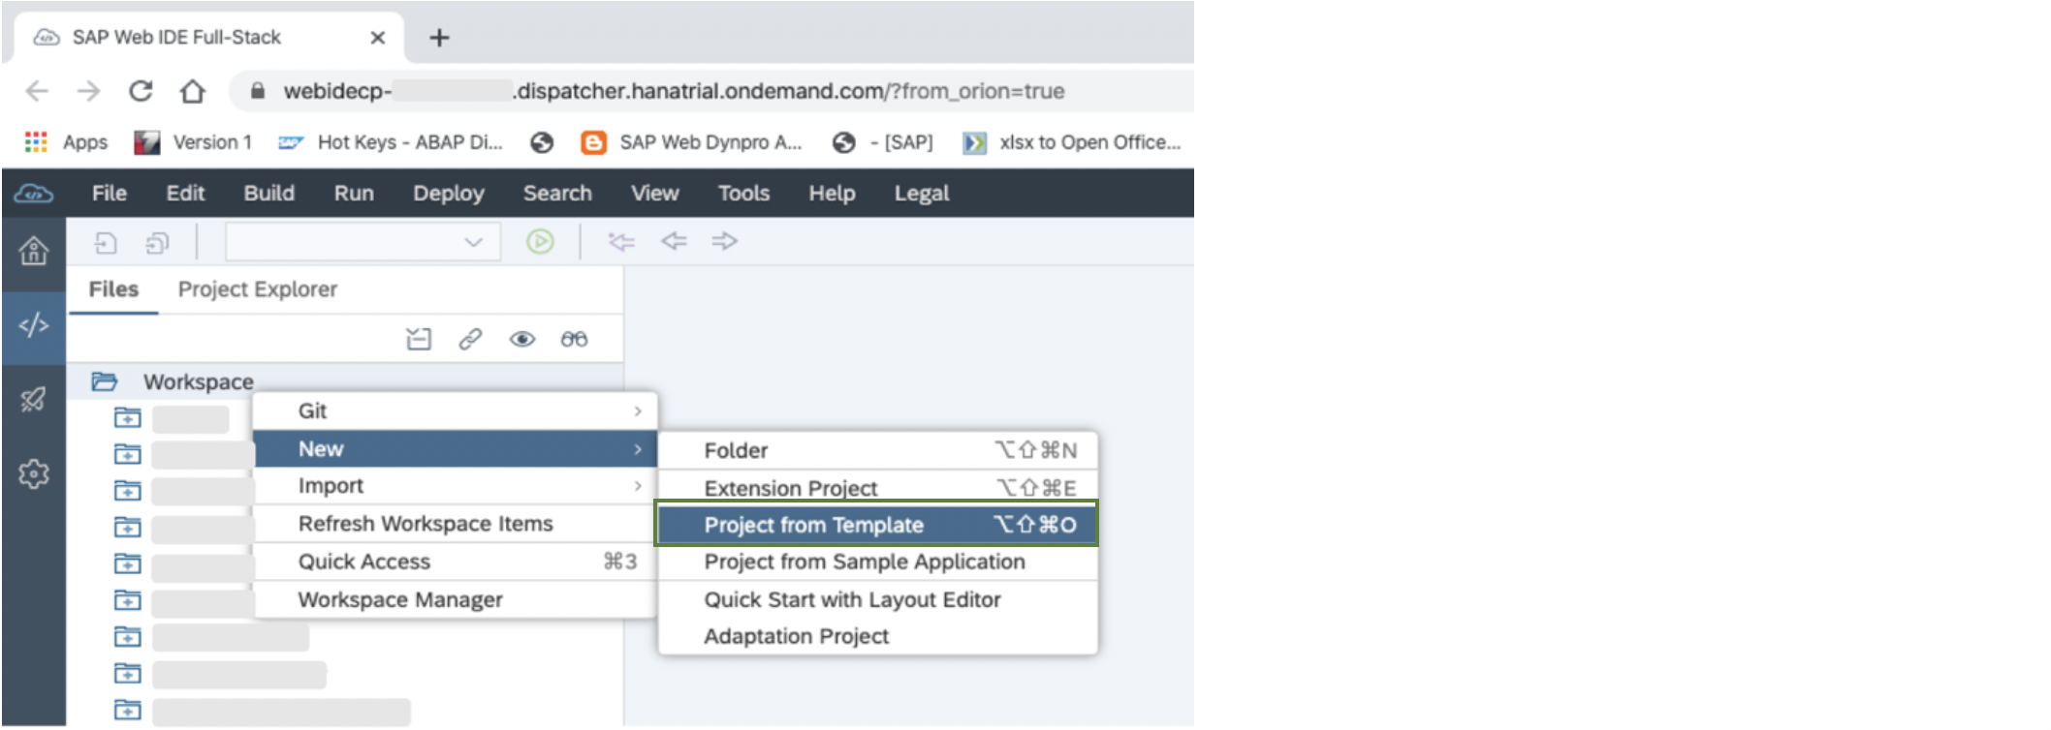Open the Tools menu
The image size is (2051, 730).
tap(743, 194)
